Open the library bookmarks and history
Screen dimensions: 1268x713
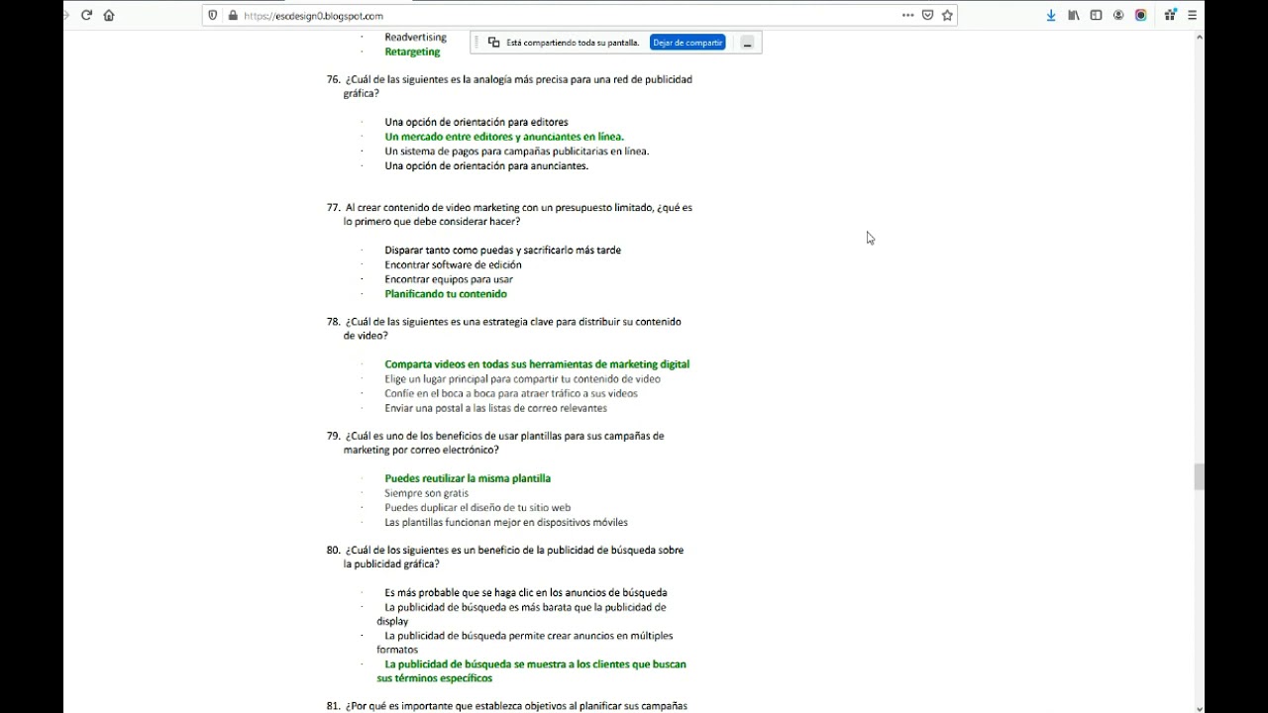1074,15
